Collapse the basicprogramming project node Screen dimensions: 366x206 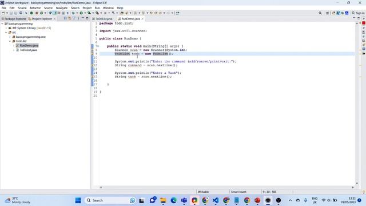2,23
